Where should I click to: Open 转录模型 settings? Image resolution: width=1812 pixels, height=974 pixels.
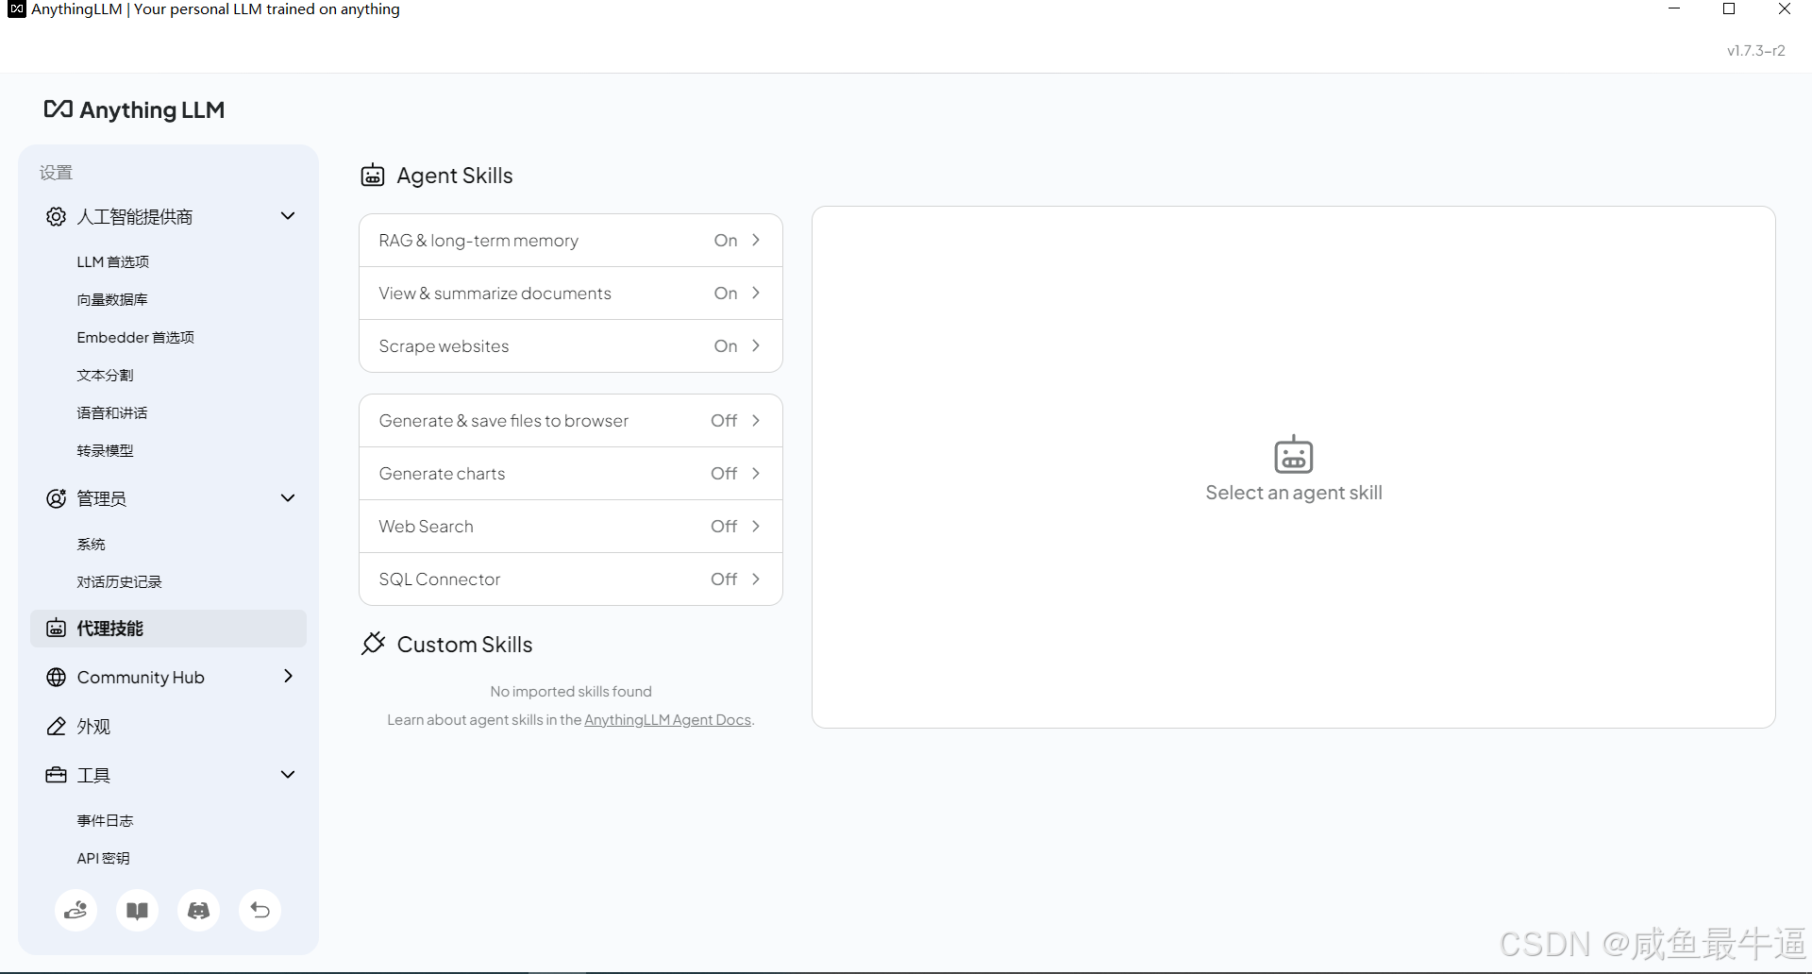tap(105, 450)
